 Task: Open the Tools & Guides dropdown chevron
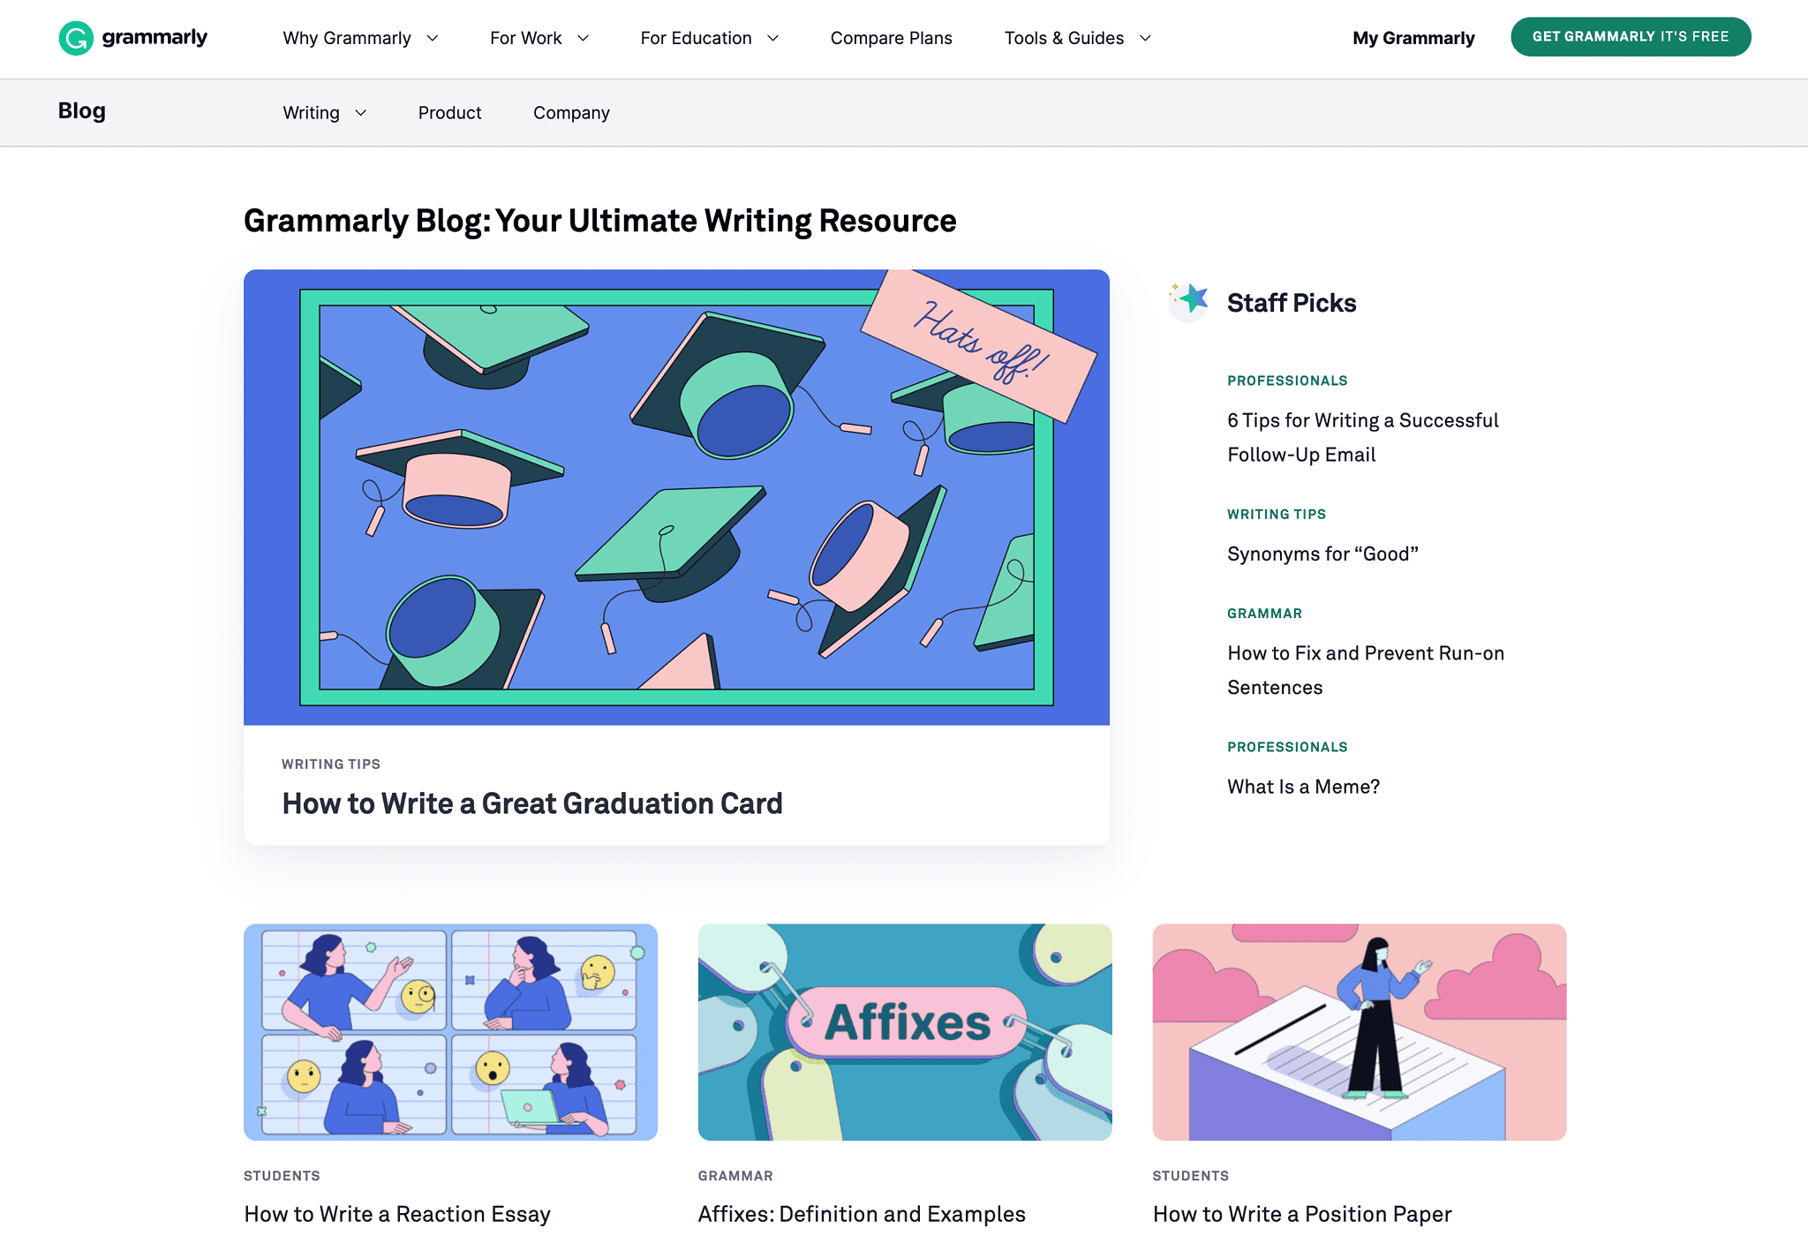[x=1145, y=38]
